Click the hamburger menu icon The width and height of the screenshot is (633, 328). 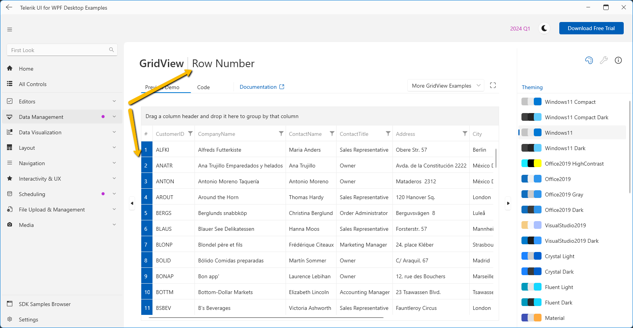point(10,29)
